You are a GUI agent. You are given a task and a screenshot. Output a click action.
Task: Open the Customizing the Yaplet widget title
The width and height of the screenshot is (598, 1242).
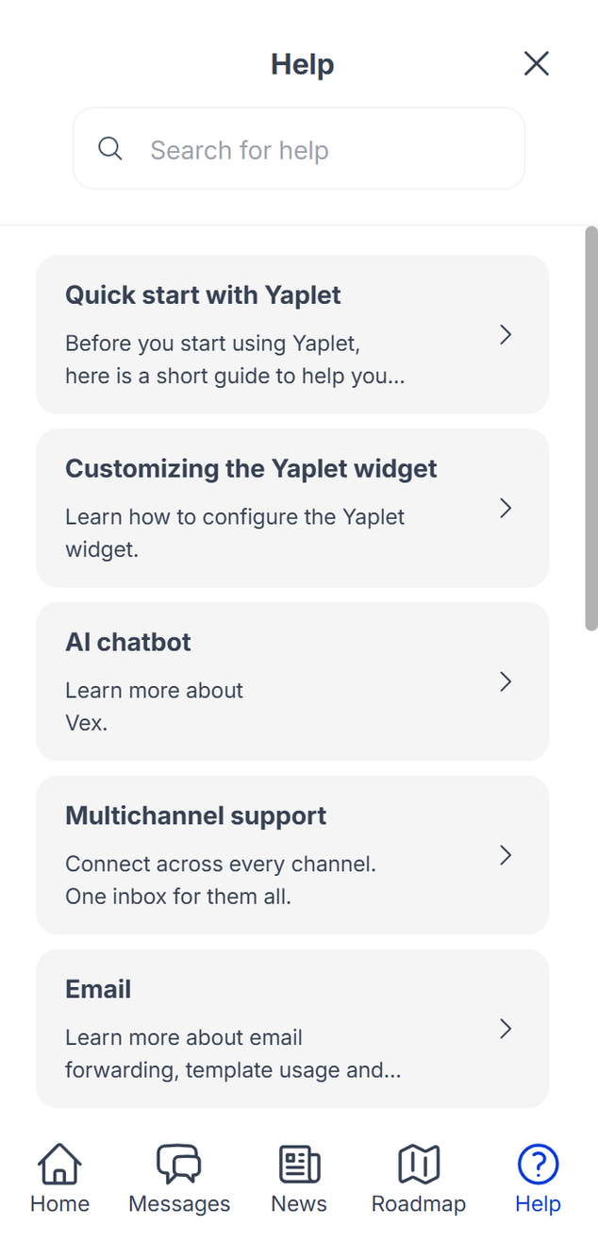251,469
